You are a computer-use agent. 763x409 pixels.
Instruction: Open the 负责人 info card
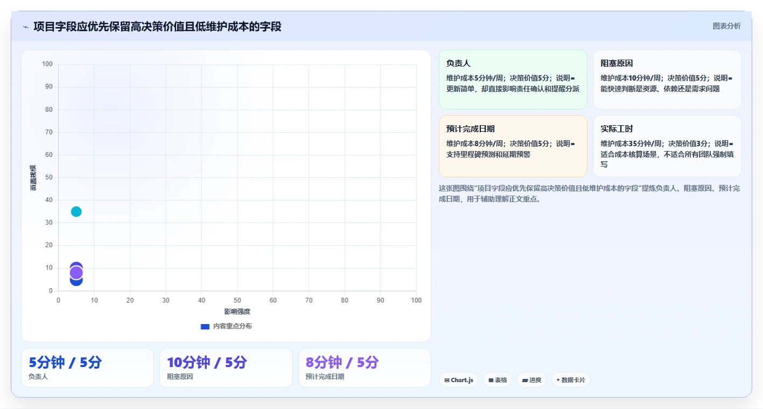coord(513,80)
